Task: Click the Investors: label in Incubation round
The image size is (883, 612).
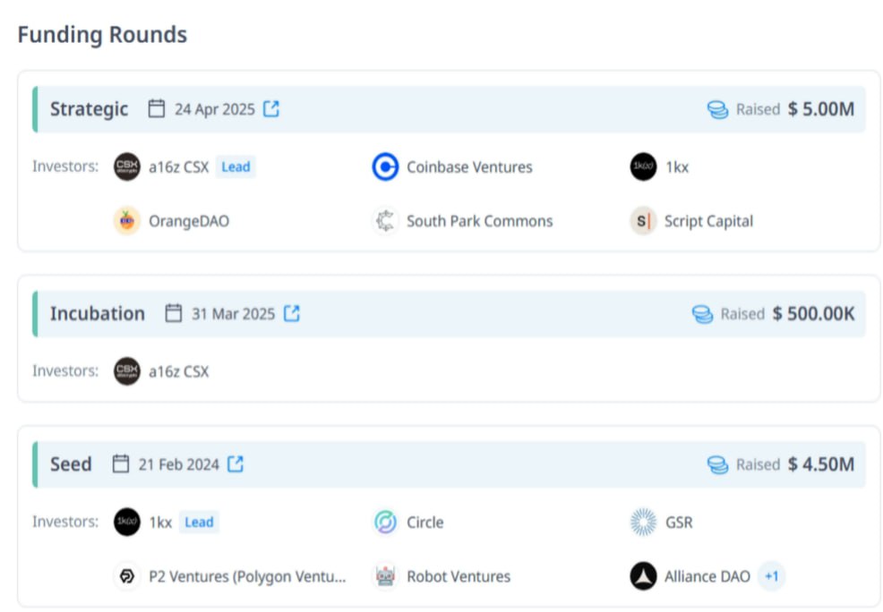Action: (x=65, y=371)
